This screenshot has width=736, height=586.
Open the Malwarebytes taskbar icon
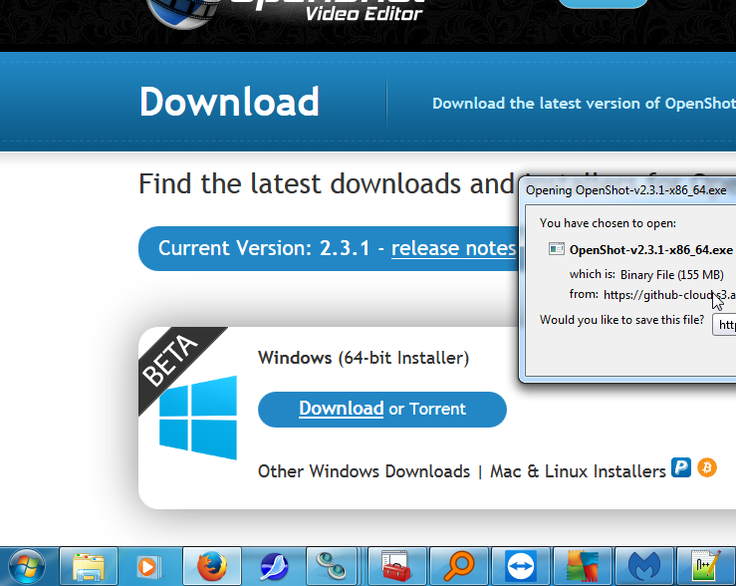tap(644, 567)
